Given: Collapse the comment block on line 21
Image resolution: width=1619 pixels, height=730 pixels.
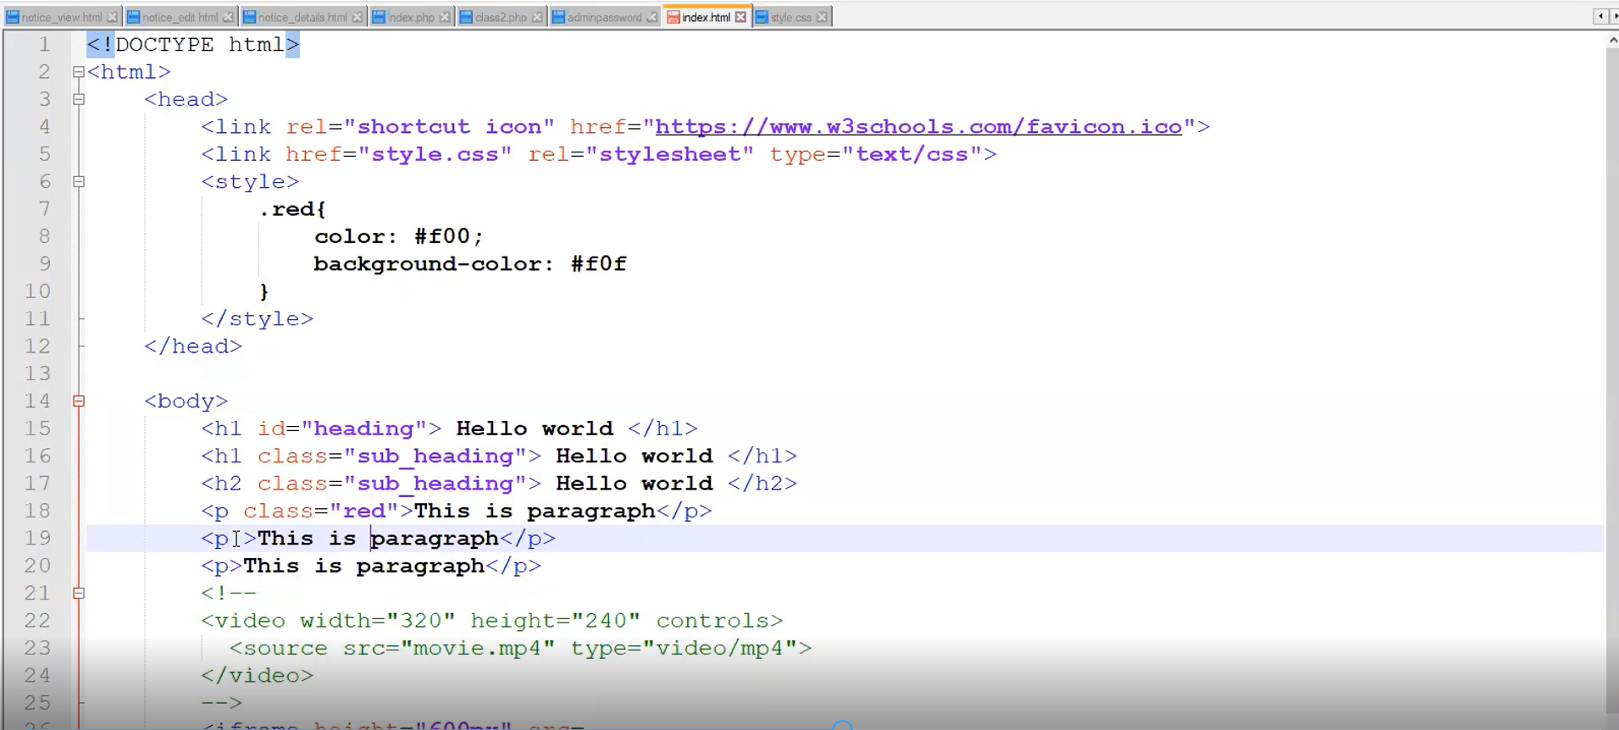Looking at the screenshot, I should (79, 594).
